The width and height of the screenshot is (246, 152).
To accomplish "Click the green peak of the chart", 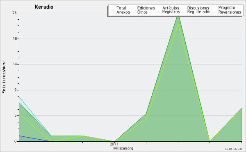I will 178,14.
